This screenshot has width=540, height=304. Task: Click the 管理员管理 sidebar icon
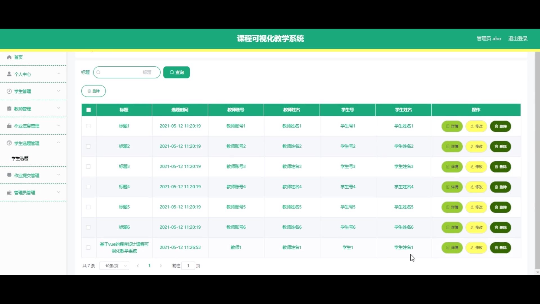[9, 193]
